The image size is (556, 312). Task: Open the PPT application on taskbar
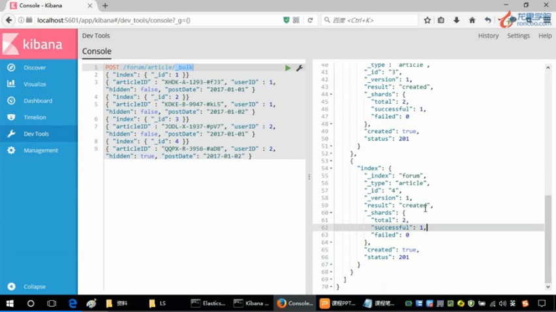pyautogui.click(x=337, y=304)
